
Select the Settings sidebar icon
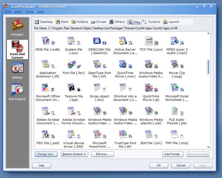point(17,70)
